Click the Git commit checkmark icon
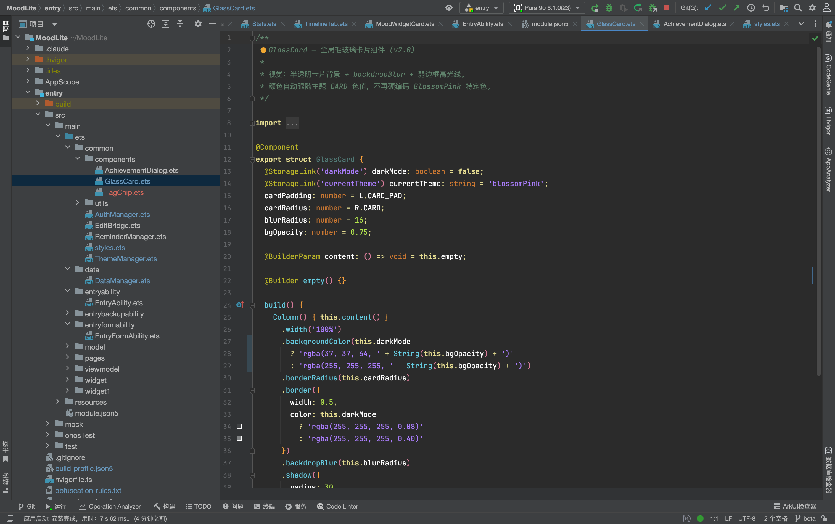835x524 pixels. point(722,8)
